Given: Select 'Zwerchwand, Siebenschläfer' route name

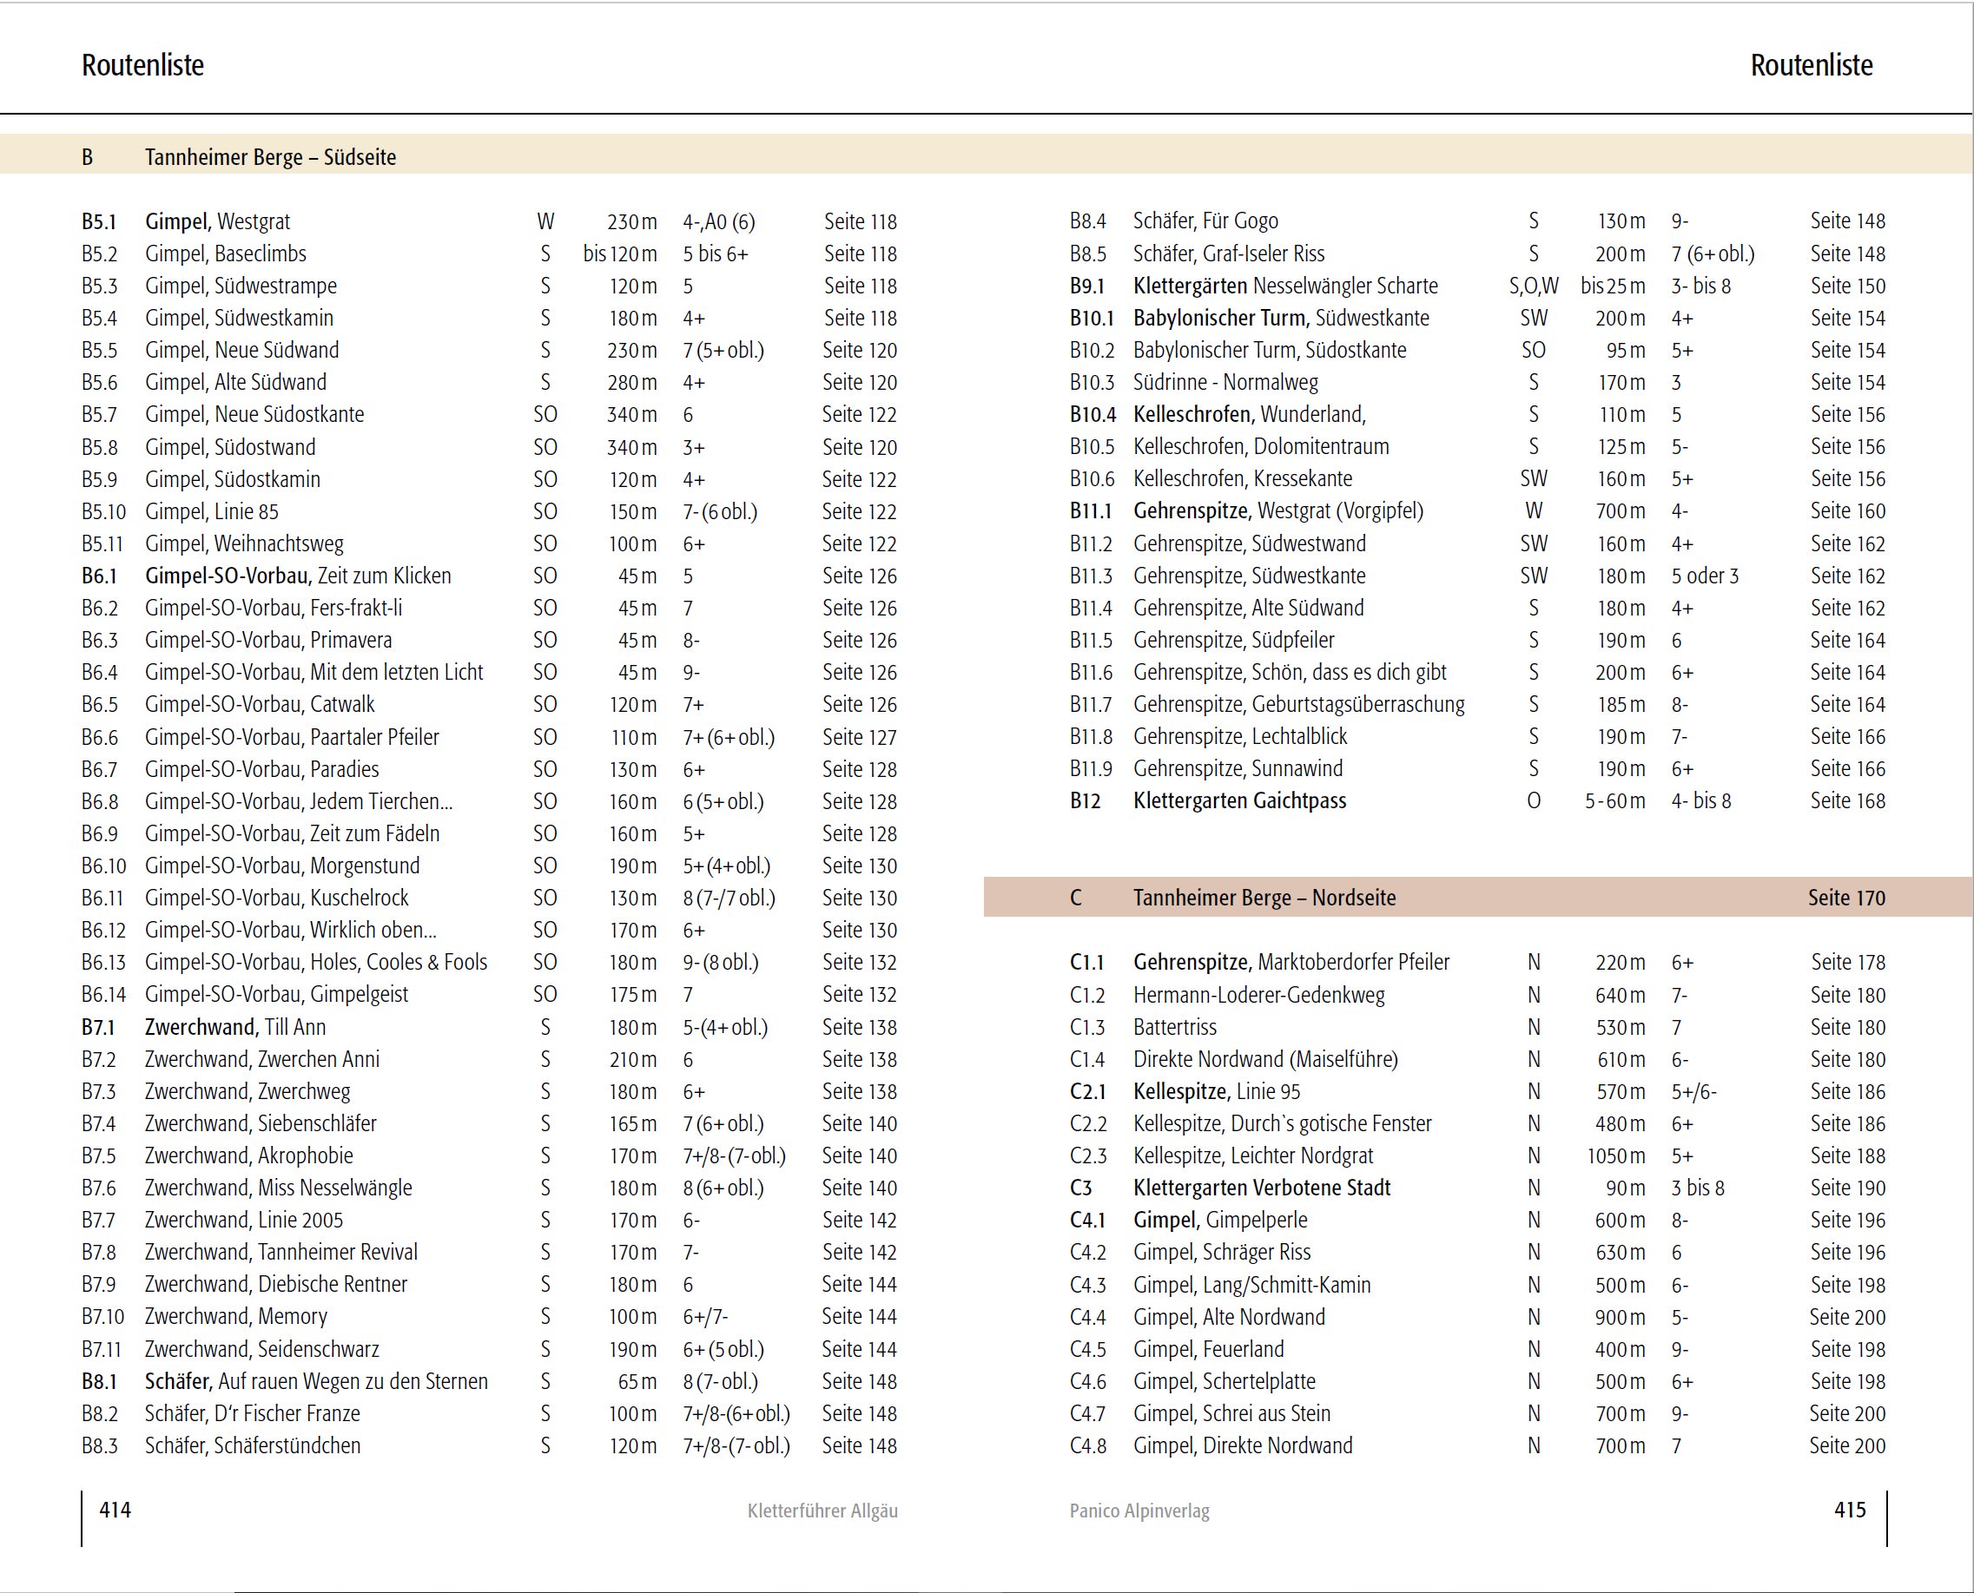Looking at the screenshot, I should point(261,1123).
